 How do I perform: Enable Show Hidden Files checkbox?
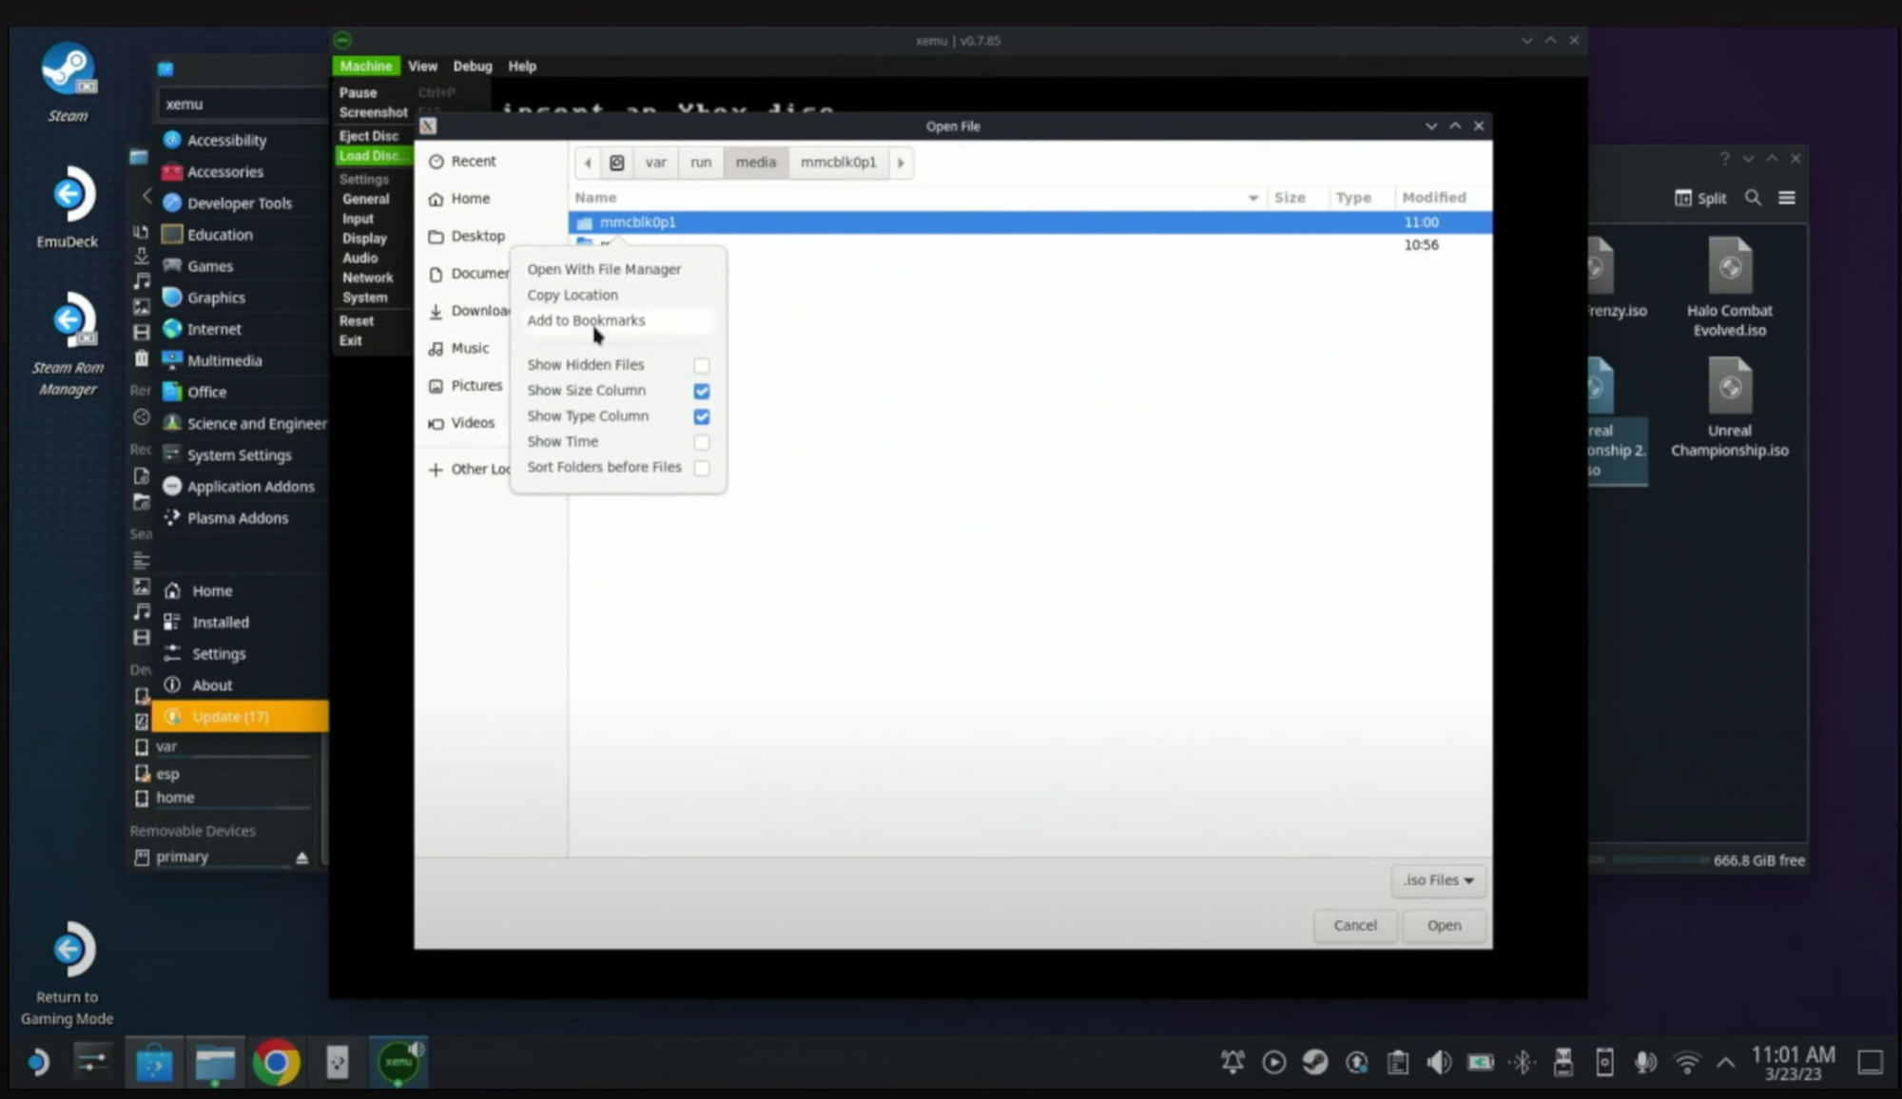point(701,365)
